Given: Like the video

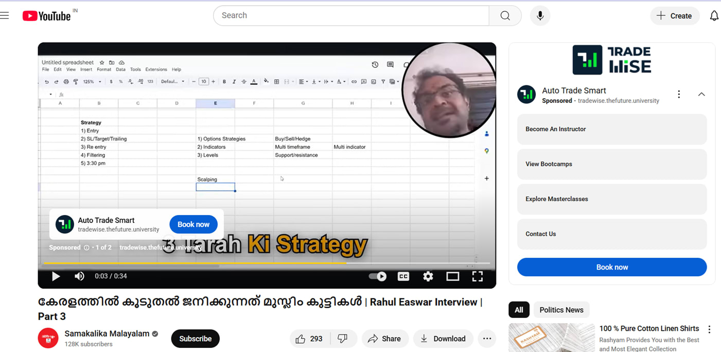Looking at the screenshot, I should pyautogui.click(x=309, y=339).
